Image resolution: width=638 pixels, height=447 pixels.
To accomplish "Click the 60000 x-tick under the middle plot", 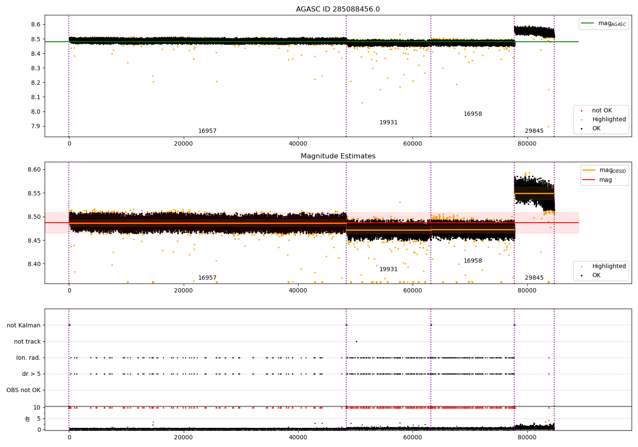I will click(412, 291).
